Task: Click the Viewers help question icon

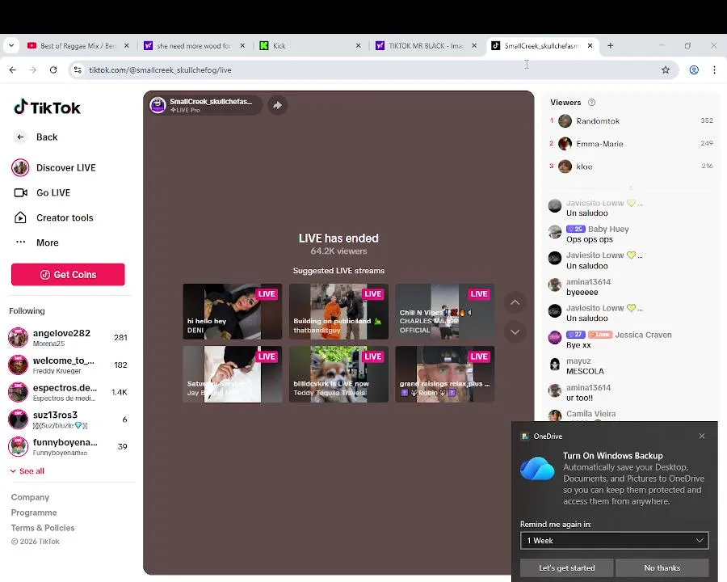Action: pos(591,103)
